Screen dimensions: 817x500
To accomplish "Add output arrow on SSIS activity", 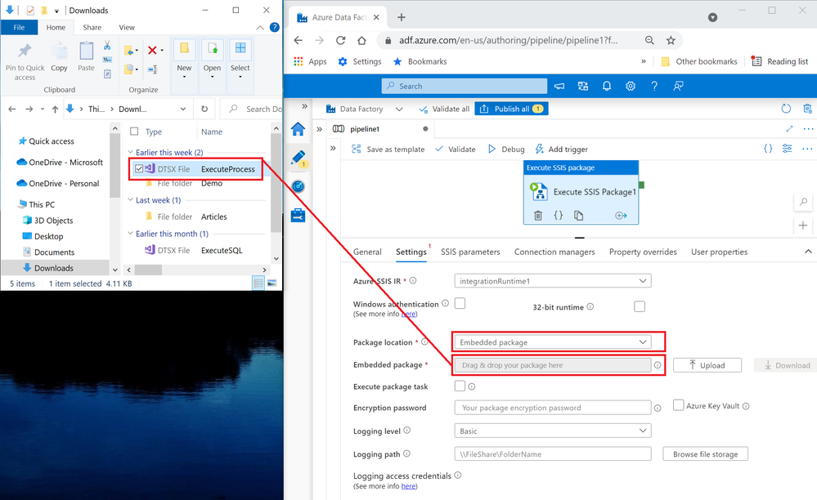I will point(621,216).
